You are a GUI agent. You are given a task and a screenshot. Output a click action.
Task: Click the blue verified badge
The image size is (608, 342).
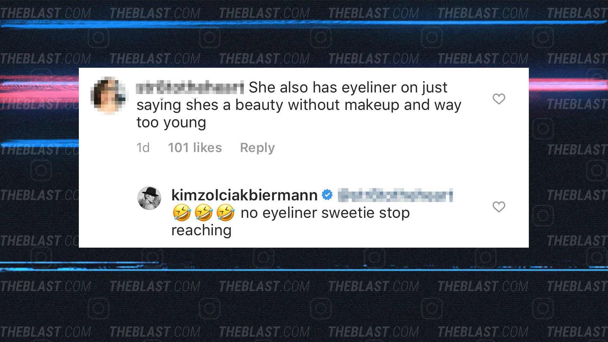(327, 195)
